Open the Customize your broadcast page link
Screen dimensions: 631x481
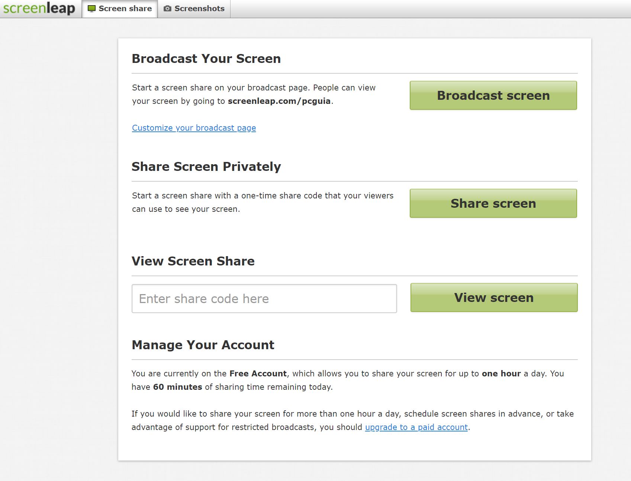(194, 128)
